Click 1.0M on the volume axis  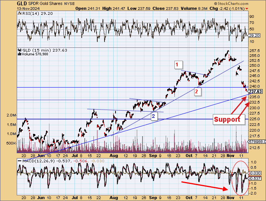tap(11, 134)
